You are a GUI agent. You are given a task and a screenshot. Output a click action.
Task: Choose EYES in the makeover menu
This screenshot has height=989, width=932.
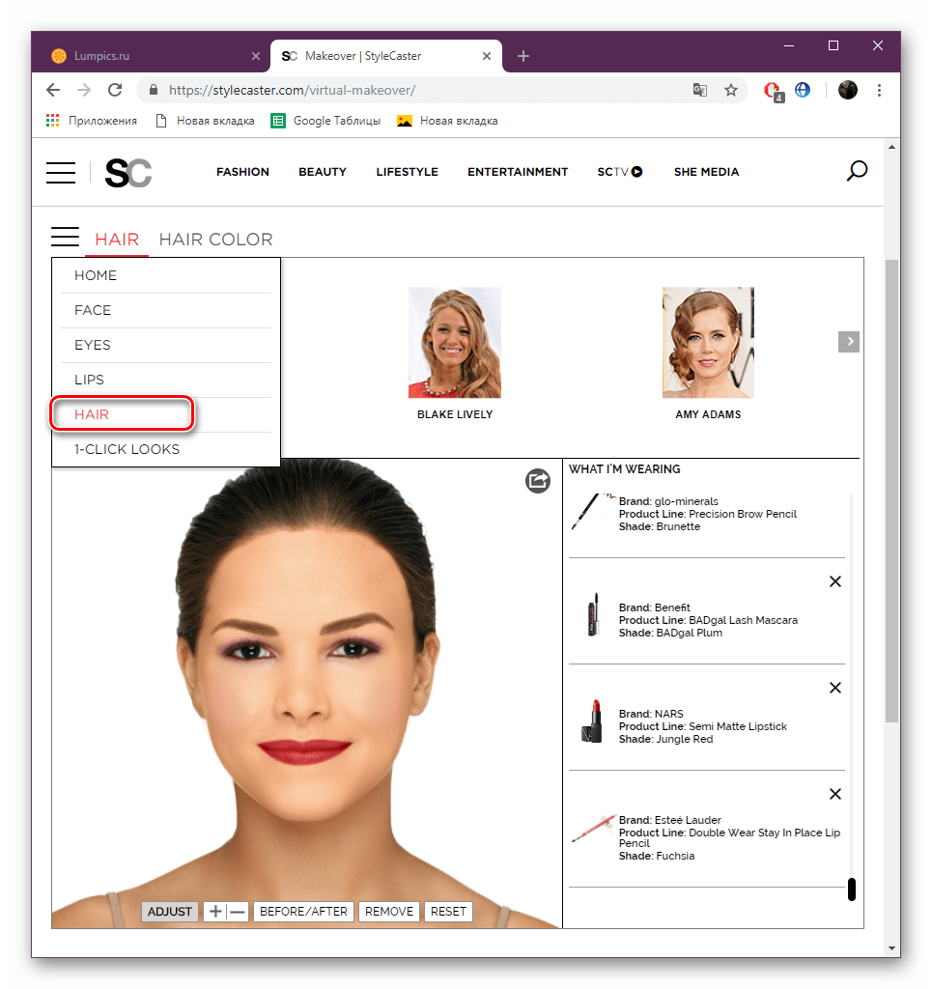[x=166, y=345]
